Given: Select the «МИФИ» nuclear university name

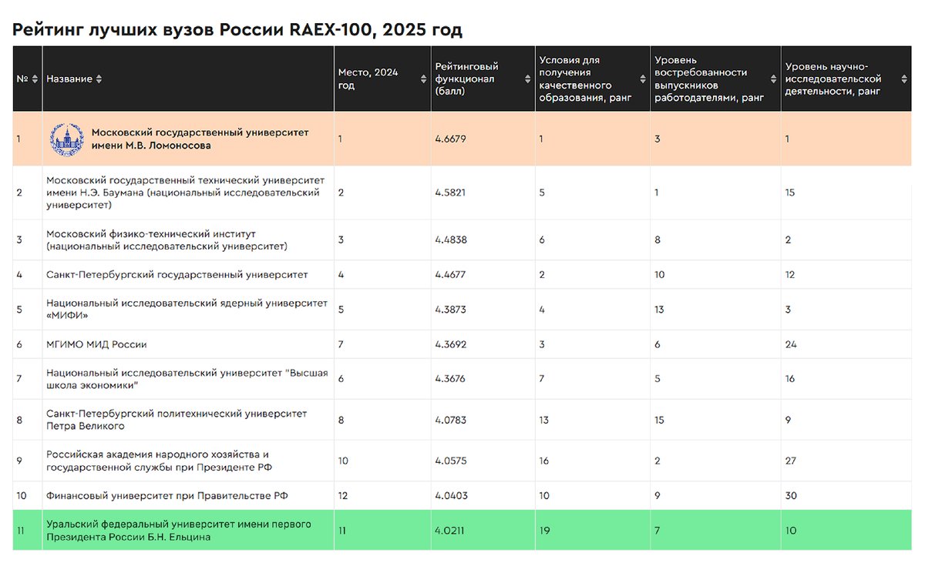Looking at the screenshot, I should (x=187, y=309).
